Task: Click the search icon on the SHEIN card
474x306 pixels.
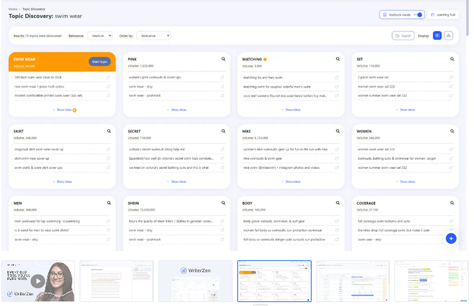Action: click(223, 203)
